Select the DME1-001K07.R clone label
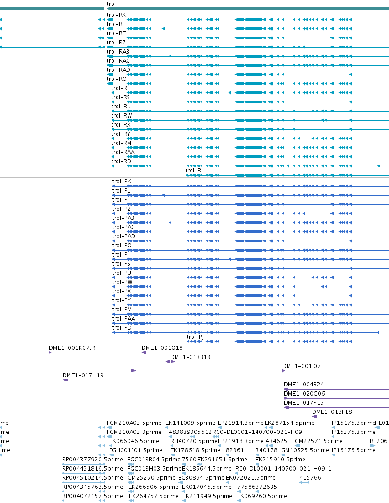This screenshot has height=503, width=389. coord(72,348)
